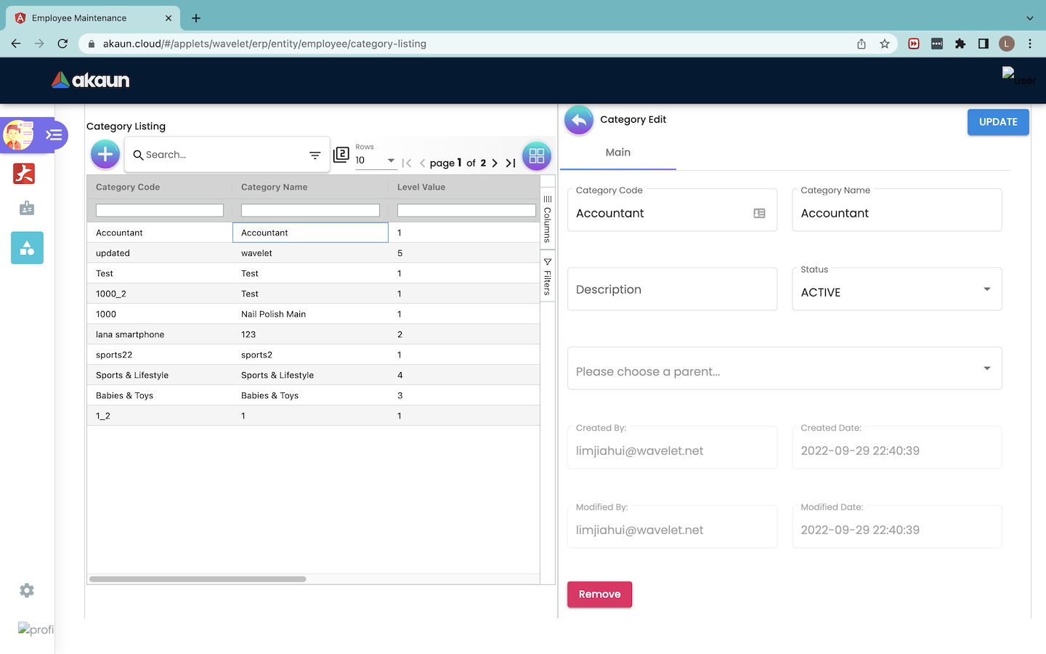Viewport: 1046px width, 654px height.
Task: Click the Category Code field list icon
Action: 759,213
